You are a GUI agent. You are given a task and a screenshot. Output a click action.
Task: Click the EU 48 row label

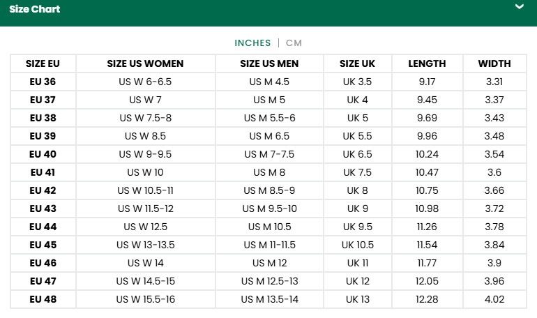point(43,299)
